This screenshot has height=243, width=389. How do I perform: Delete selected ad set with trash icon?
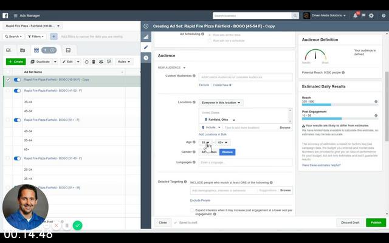94,62
